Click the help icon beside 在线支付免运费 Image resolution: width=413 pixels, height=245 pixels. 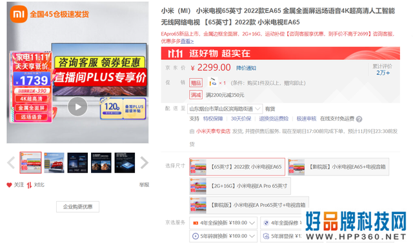pyautogui.click(x=359, y=119)
